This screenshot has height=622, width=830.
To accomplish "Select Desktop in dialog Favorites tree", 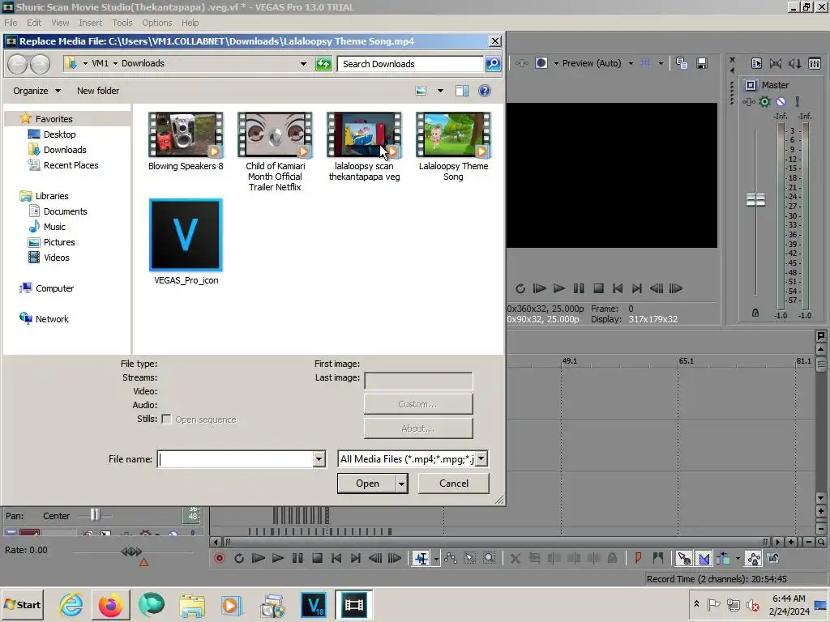I will 59,134.
